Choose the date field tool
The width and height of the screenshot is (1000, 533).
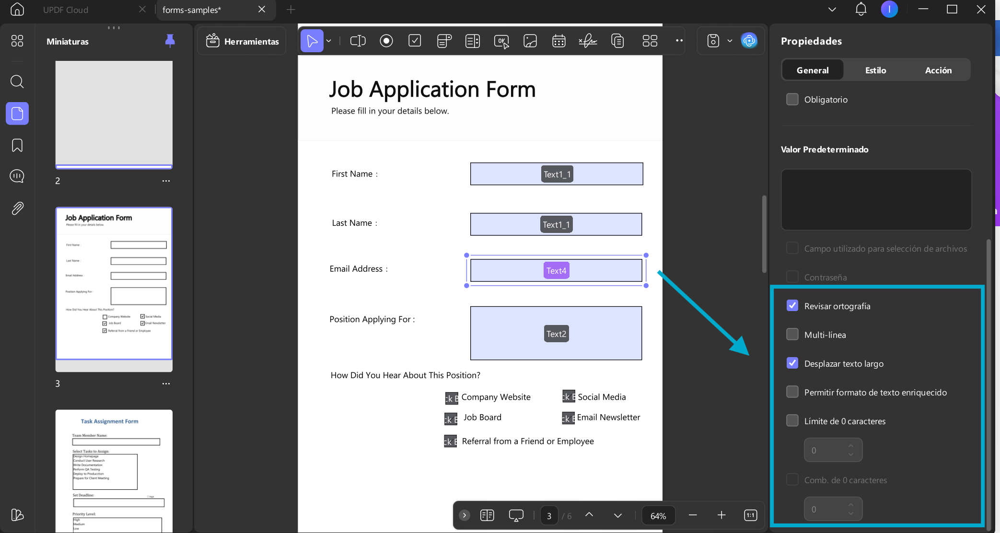pyautogui.click(x=559, y=41)
